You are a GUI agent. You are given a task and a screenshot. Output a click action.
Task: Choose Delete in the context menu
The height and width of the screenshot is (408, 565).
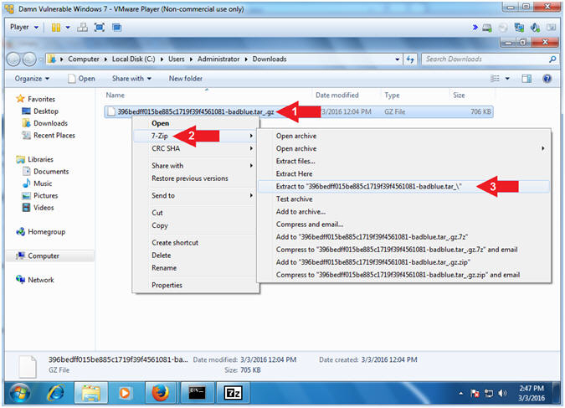tap(161, 256)
